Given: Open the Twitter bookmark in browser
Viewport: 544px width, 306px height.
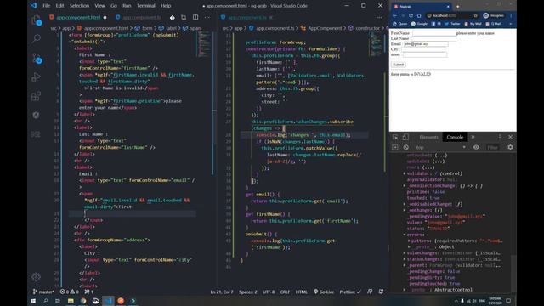Looking at the screenshot, I should pos(452,24).
